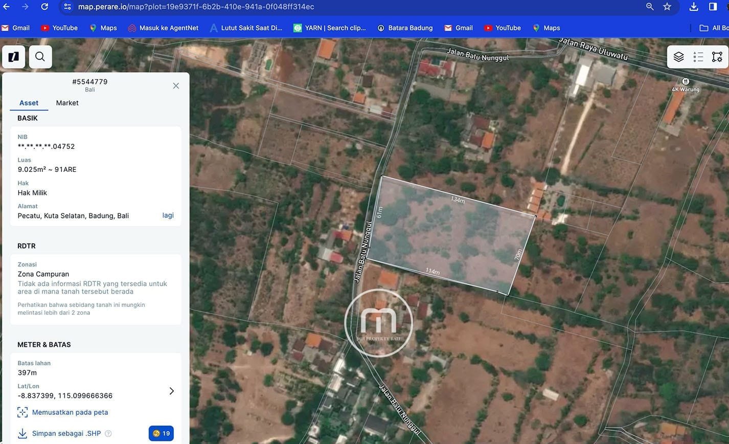
Task: Toggle the browser side panel
Action: (x=713, y=7)
